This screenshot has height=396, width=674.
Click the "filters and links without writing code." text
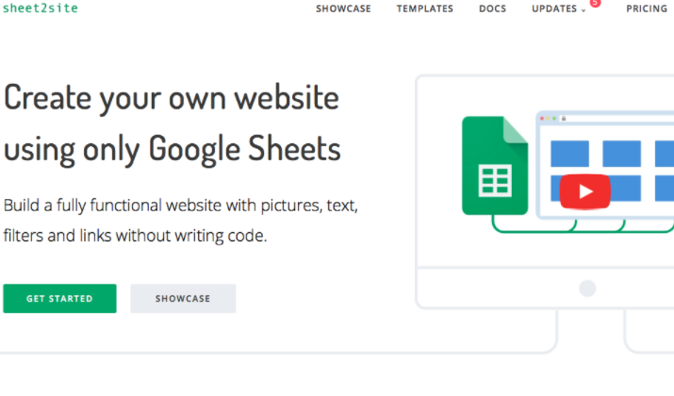coord(136,236)
